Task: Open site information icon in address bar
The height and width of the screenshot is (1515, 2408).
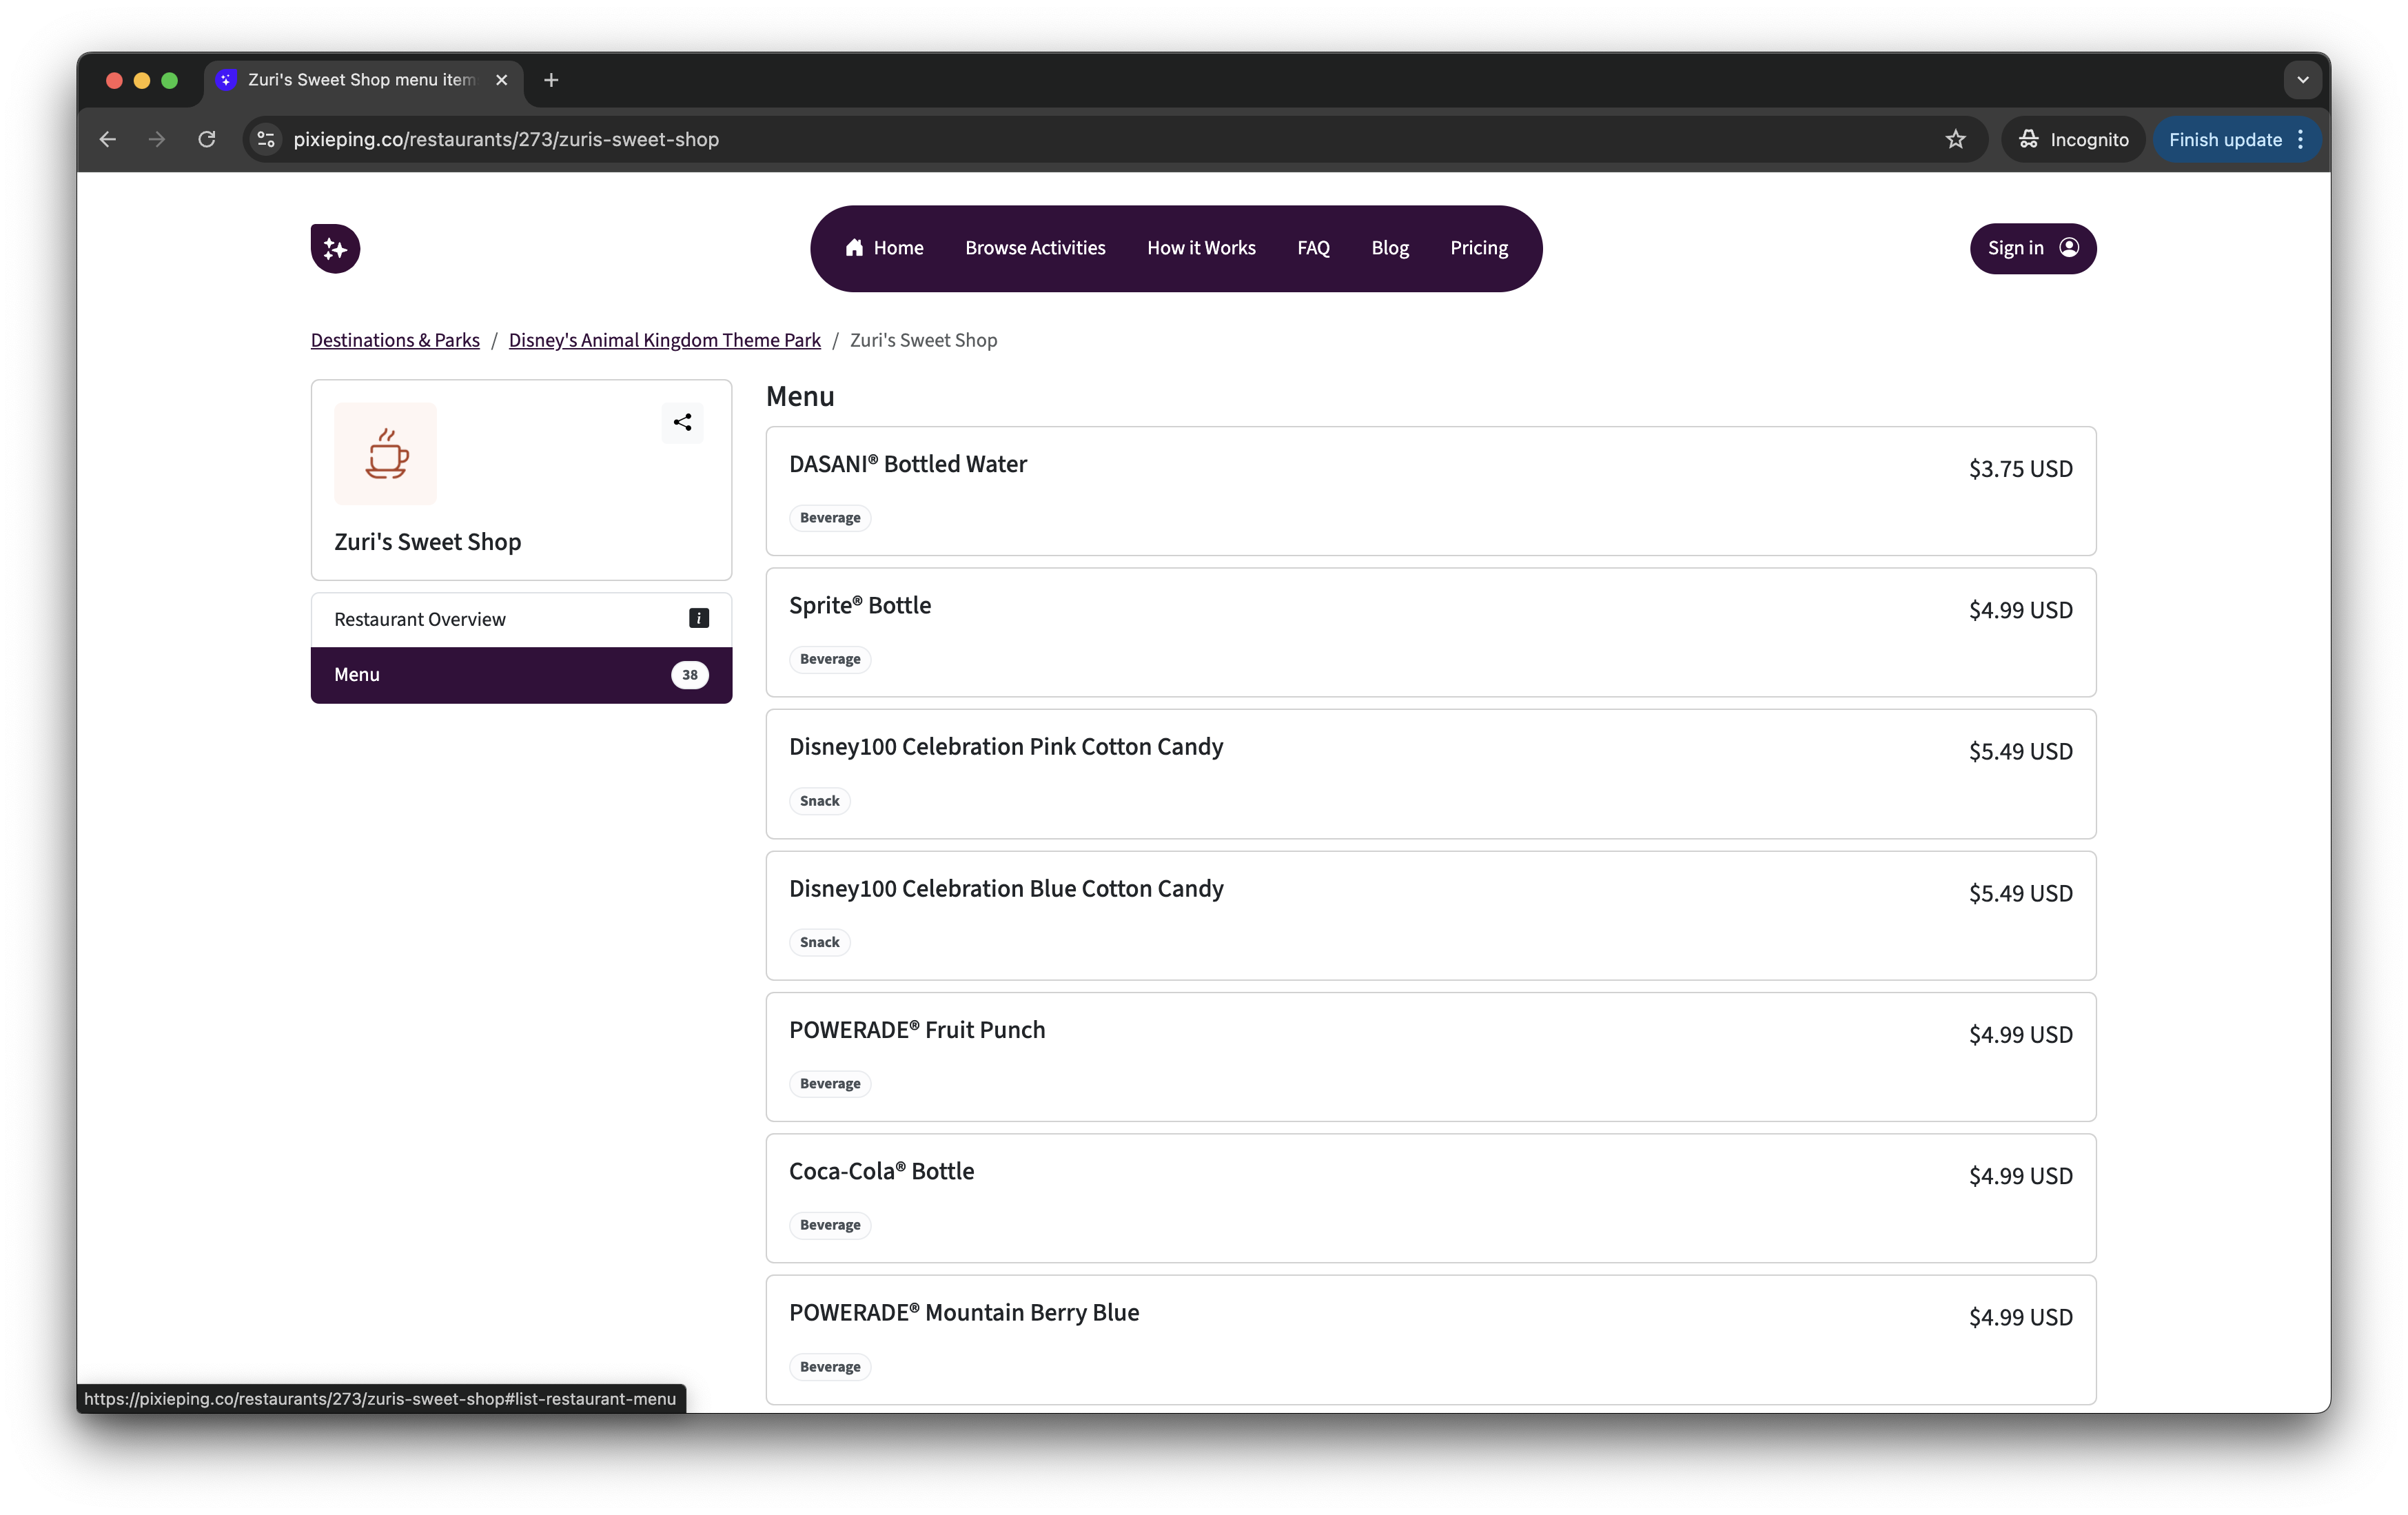Action: click(266, 139)
